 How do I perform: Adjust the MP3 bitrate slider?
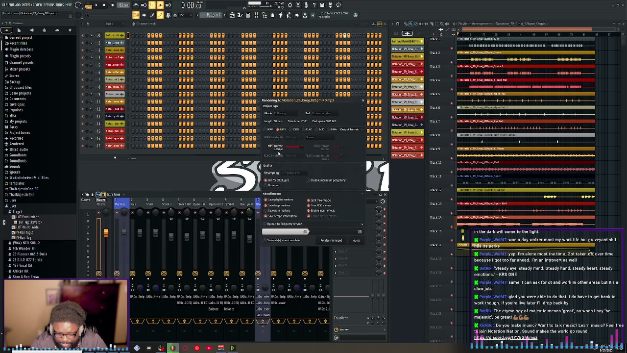point(301,146)
